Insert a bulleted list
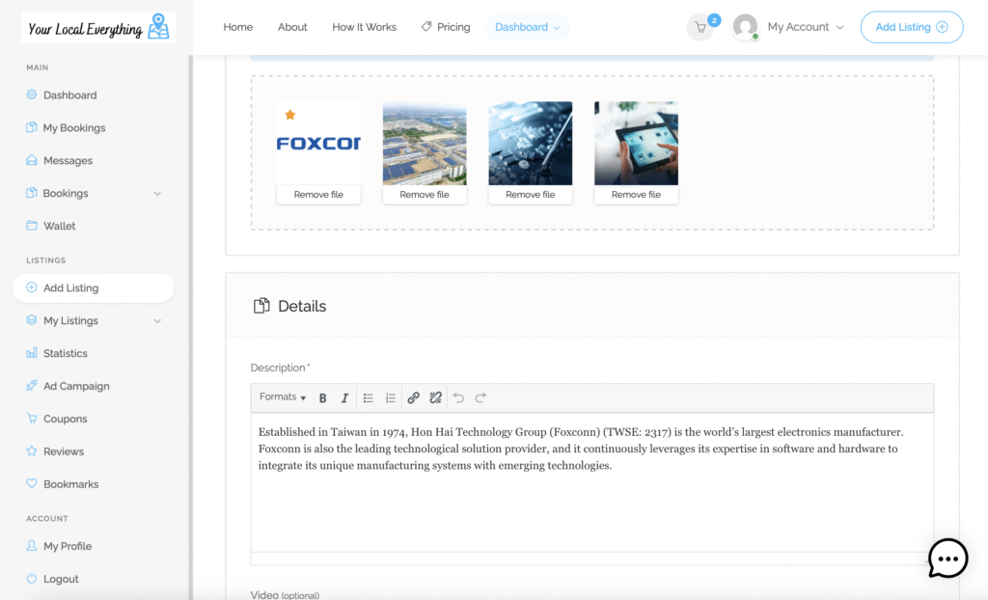The height and width of the screenshot is (600, 988). click(x=369, y=397)
